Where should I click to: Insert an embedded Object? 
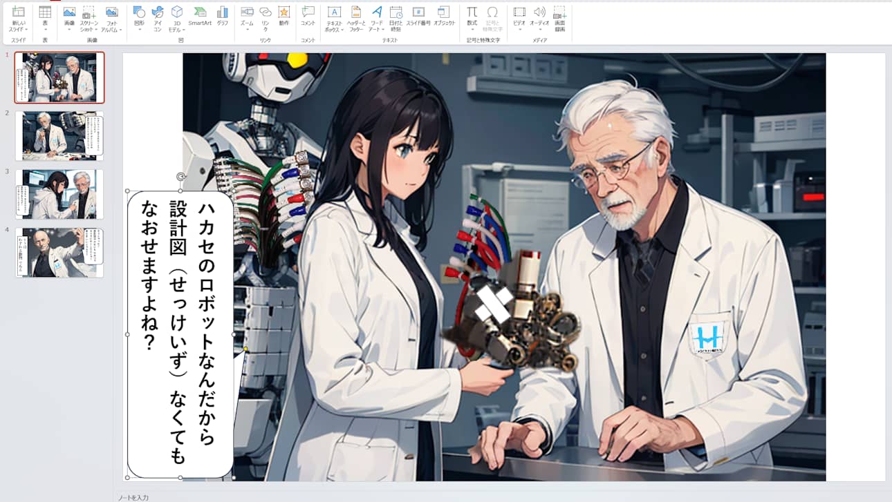point(443,17)
